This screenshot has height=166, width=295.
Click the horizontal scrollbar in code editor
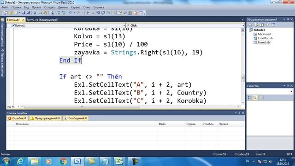pos(82,107)
